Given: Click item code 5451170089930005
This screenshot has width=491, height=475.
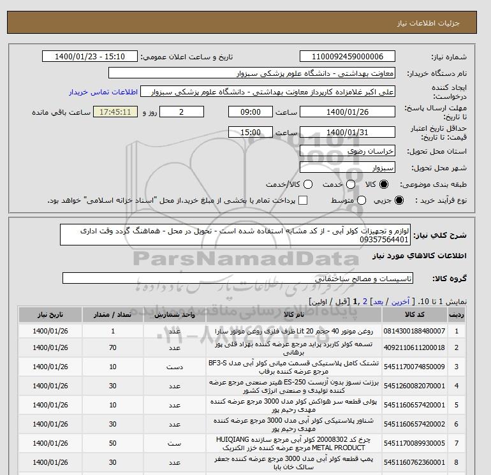Looking at the screenshot, I should (414, 443).
